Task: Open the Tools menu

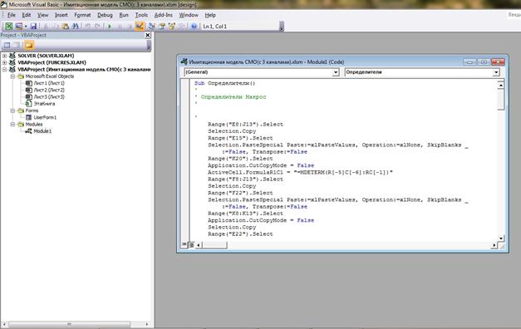Action: click(141, 15)
